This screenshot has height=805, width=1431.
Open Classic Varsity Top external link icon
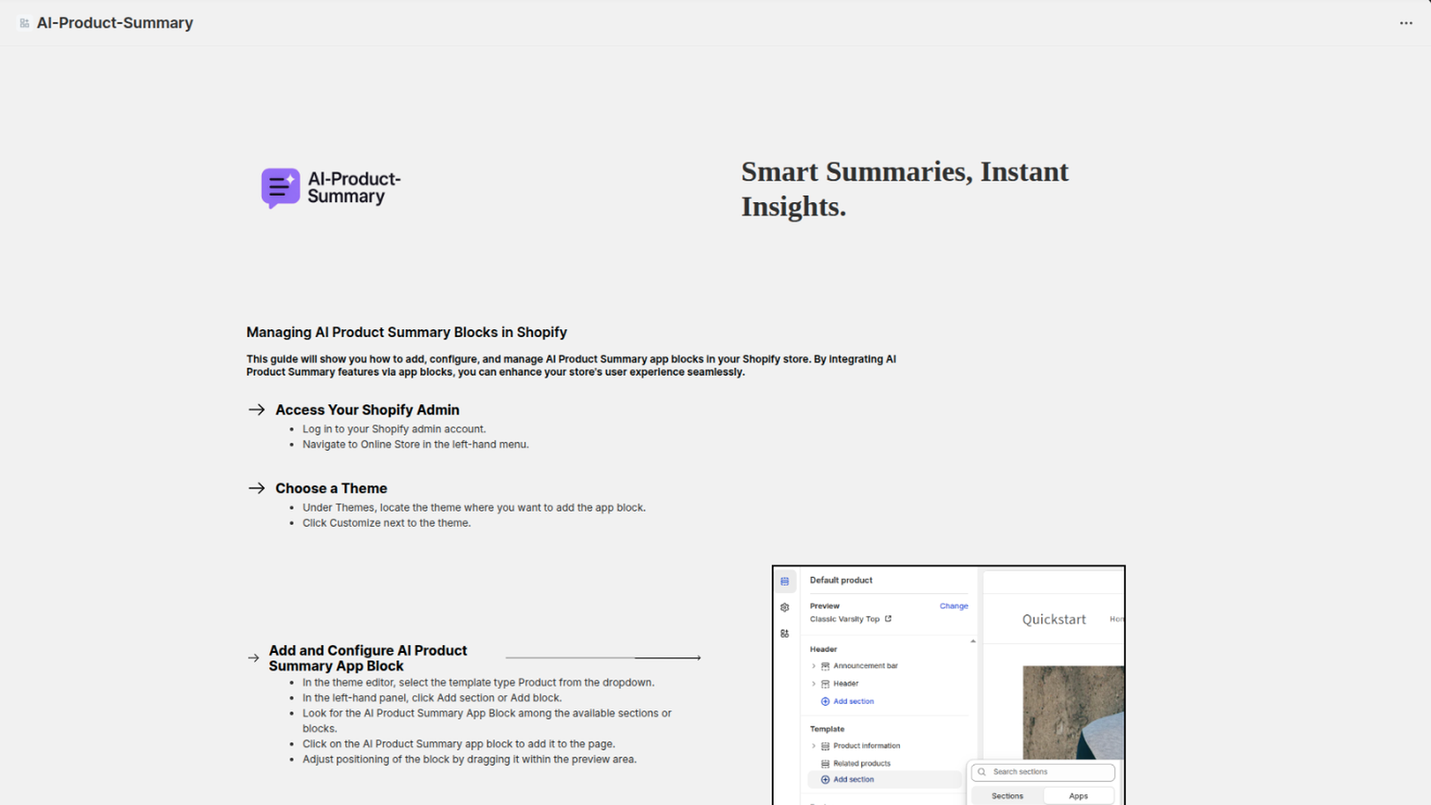[888, 619]
